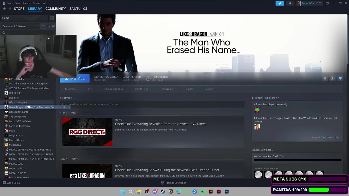Viewport: 349px width, 196px height.
Task: Open the DLC link
Action: 90,89
